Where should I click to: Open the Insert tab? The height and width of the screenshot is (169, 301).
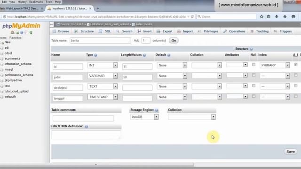pos(144,31)
